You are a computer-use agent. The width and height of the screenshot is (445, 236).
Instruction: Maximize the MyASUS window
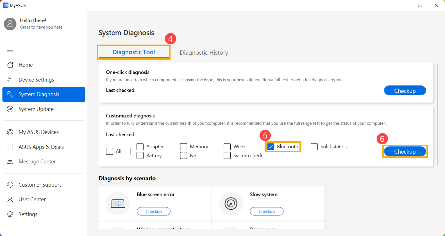pos(420,5)
